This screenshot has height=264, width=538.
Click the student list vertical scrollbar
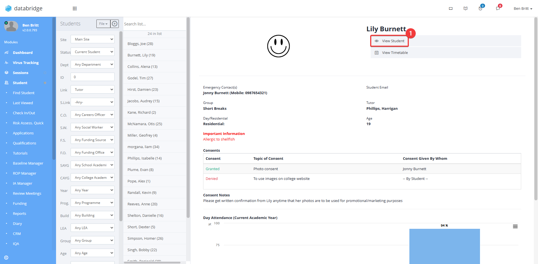click(188, 117)
